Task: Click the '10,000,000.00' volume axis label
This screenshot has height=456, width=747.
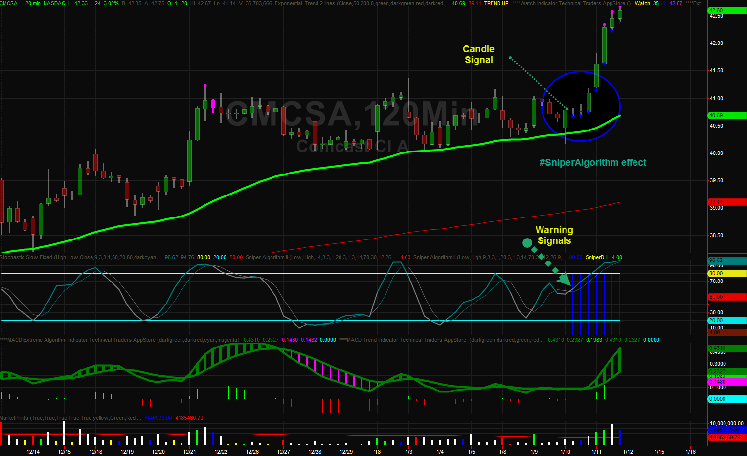Action: click(x=727, y=423)
